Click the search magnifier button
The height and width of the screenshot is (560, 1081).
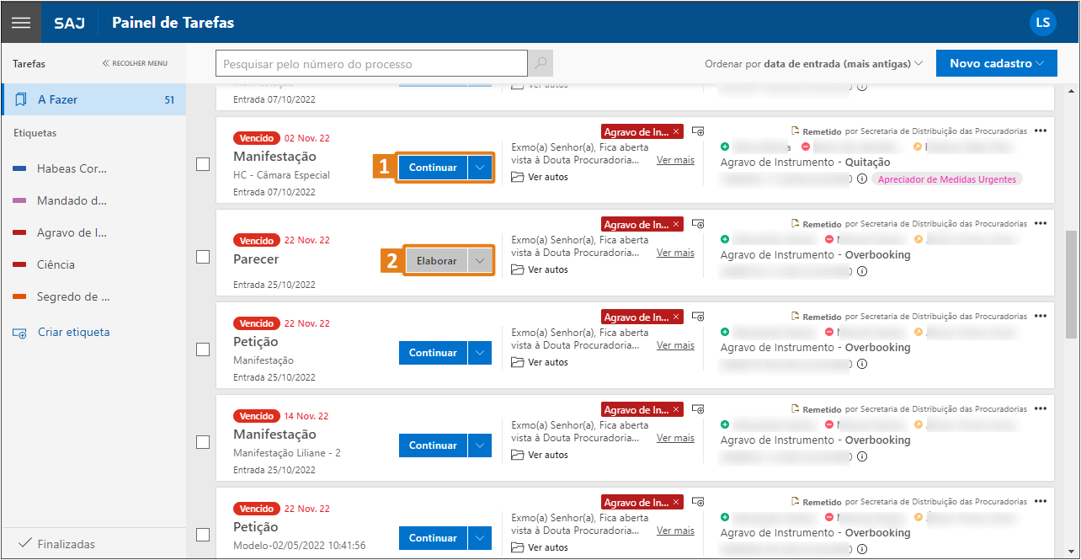click(x=540, y=64)
